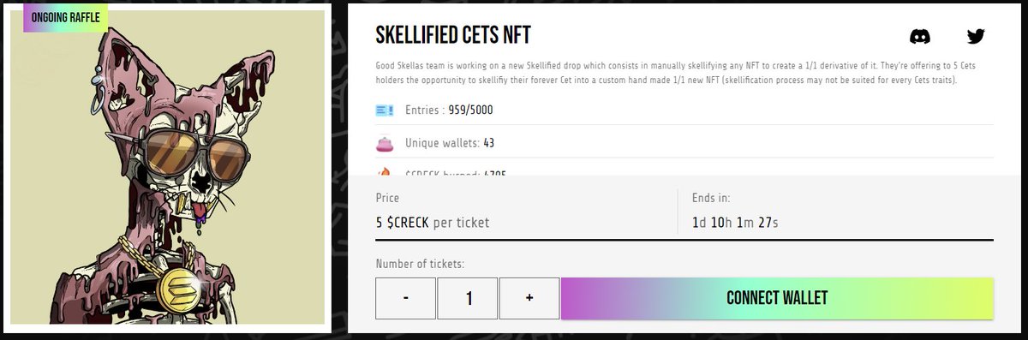The height and width of the screenshot is (340, 1028).
Task: Click the Ongoing Raffle gradient badge
Action: tap(65, 16)
